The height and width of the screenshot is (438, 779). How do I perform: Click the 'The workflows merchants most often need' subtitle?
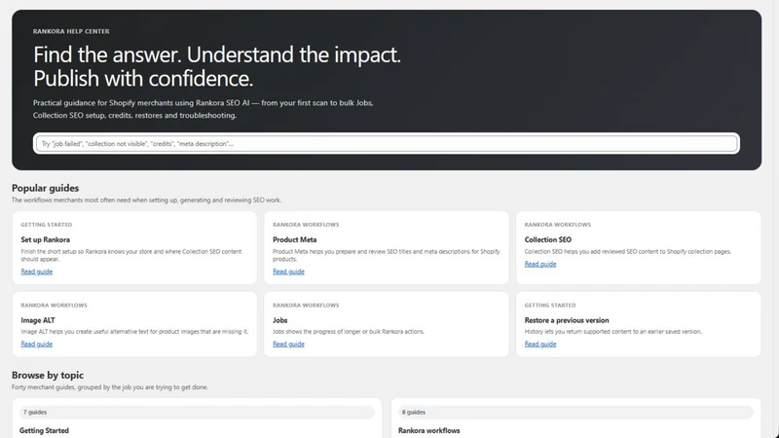point(147,201)
